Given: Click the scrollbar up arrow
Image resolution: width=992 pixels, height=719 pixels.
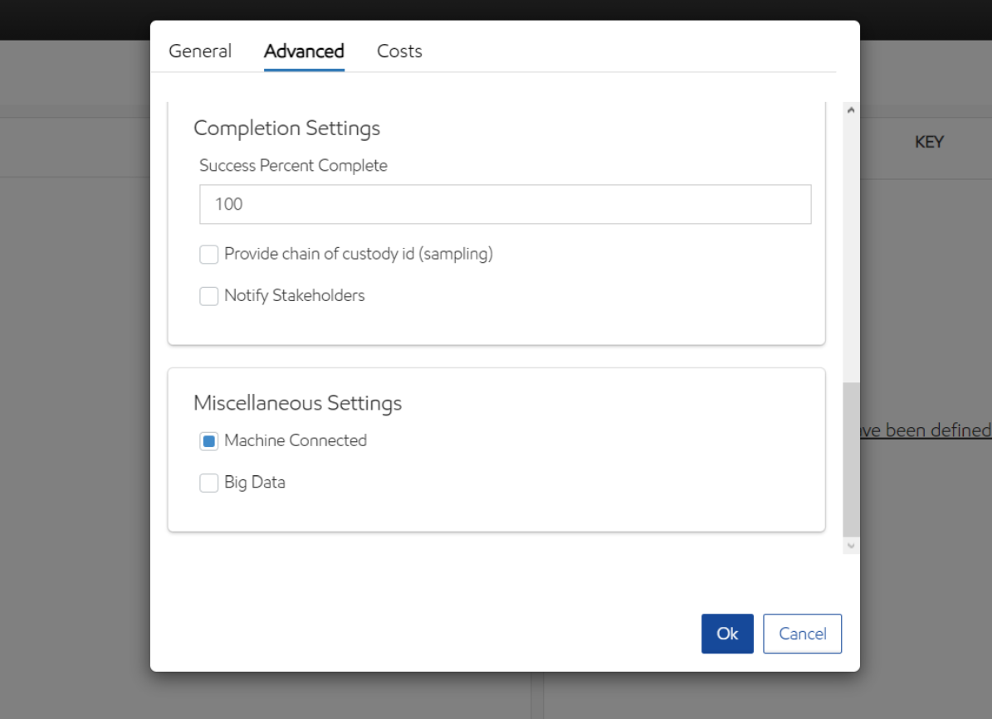Looking at the screenshot, I should tap(851, 110).
